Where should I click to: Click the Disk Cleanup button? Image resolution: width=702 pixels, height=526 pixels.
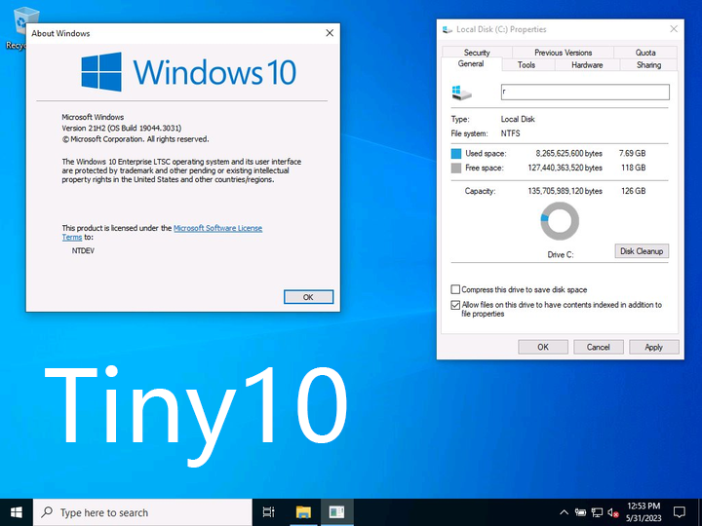point(642,251)
